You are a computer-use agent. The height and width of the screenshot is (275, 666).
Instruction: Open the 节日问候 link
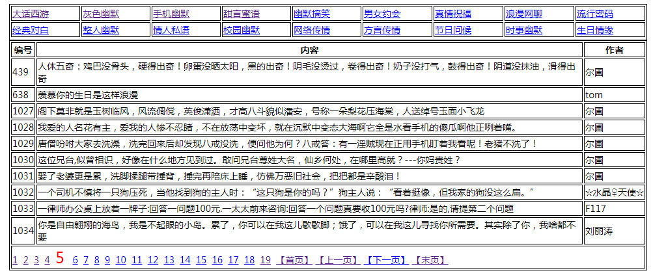pyautogui.click(x=452, y=29)
